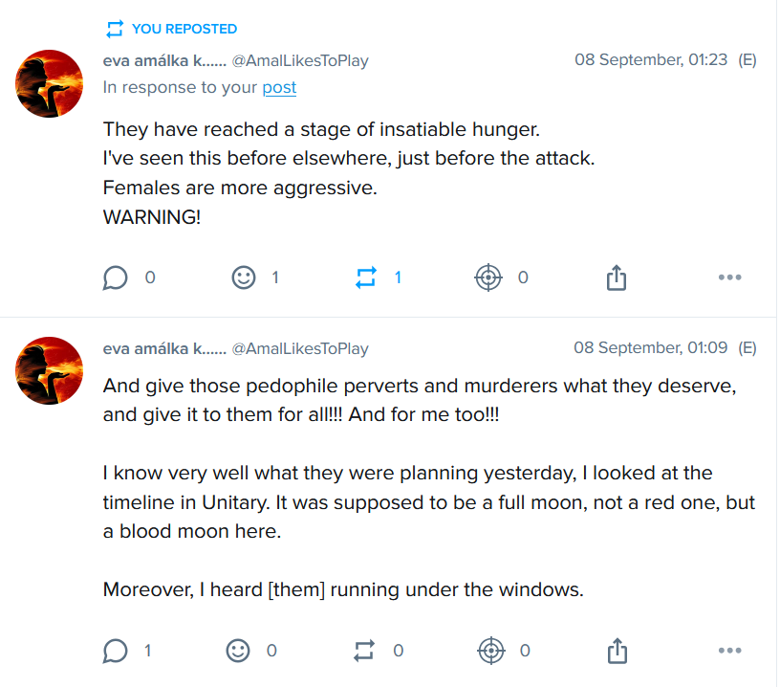780x687 pixels.
Task: Repost the 01:09 blood moon post
Action: 364,651
